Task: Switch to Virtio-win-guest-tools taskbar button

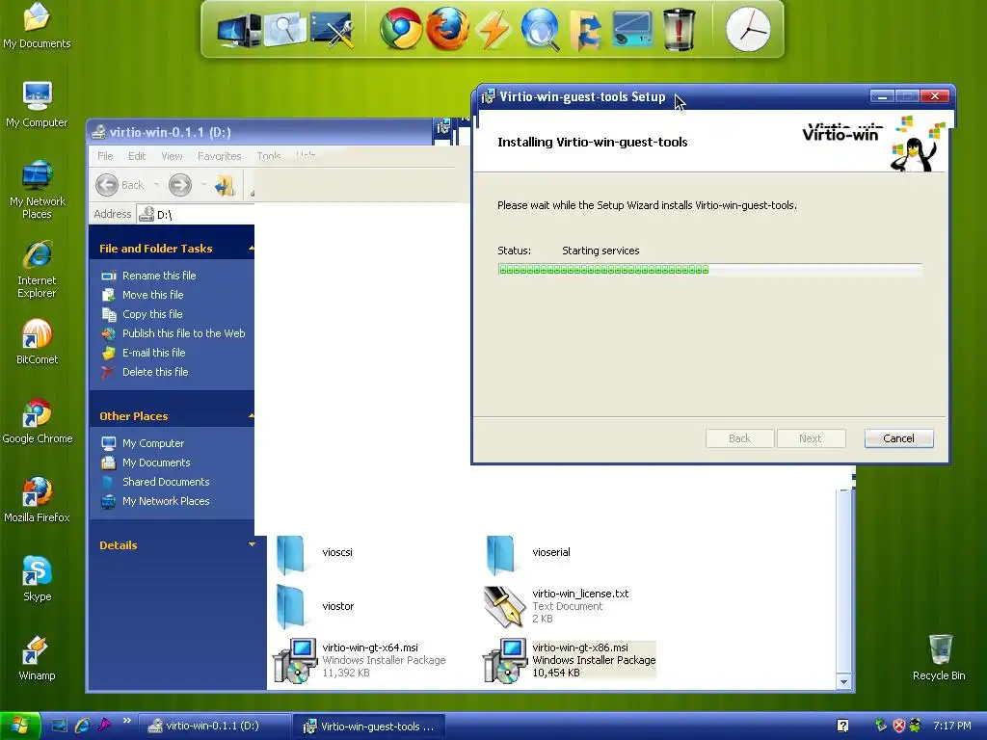Action: [369, 727]
